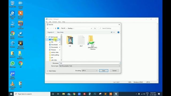Open the Notepad Help menu
171x96 pixels.
tap(64, 22)
